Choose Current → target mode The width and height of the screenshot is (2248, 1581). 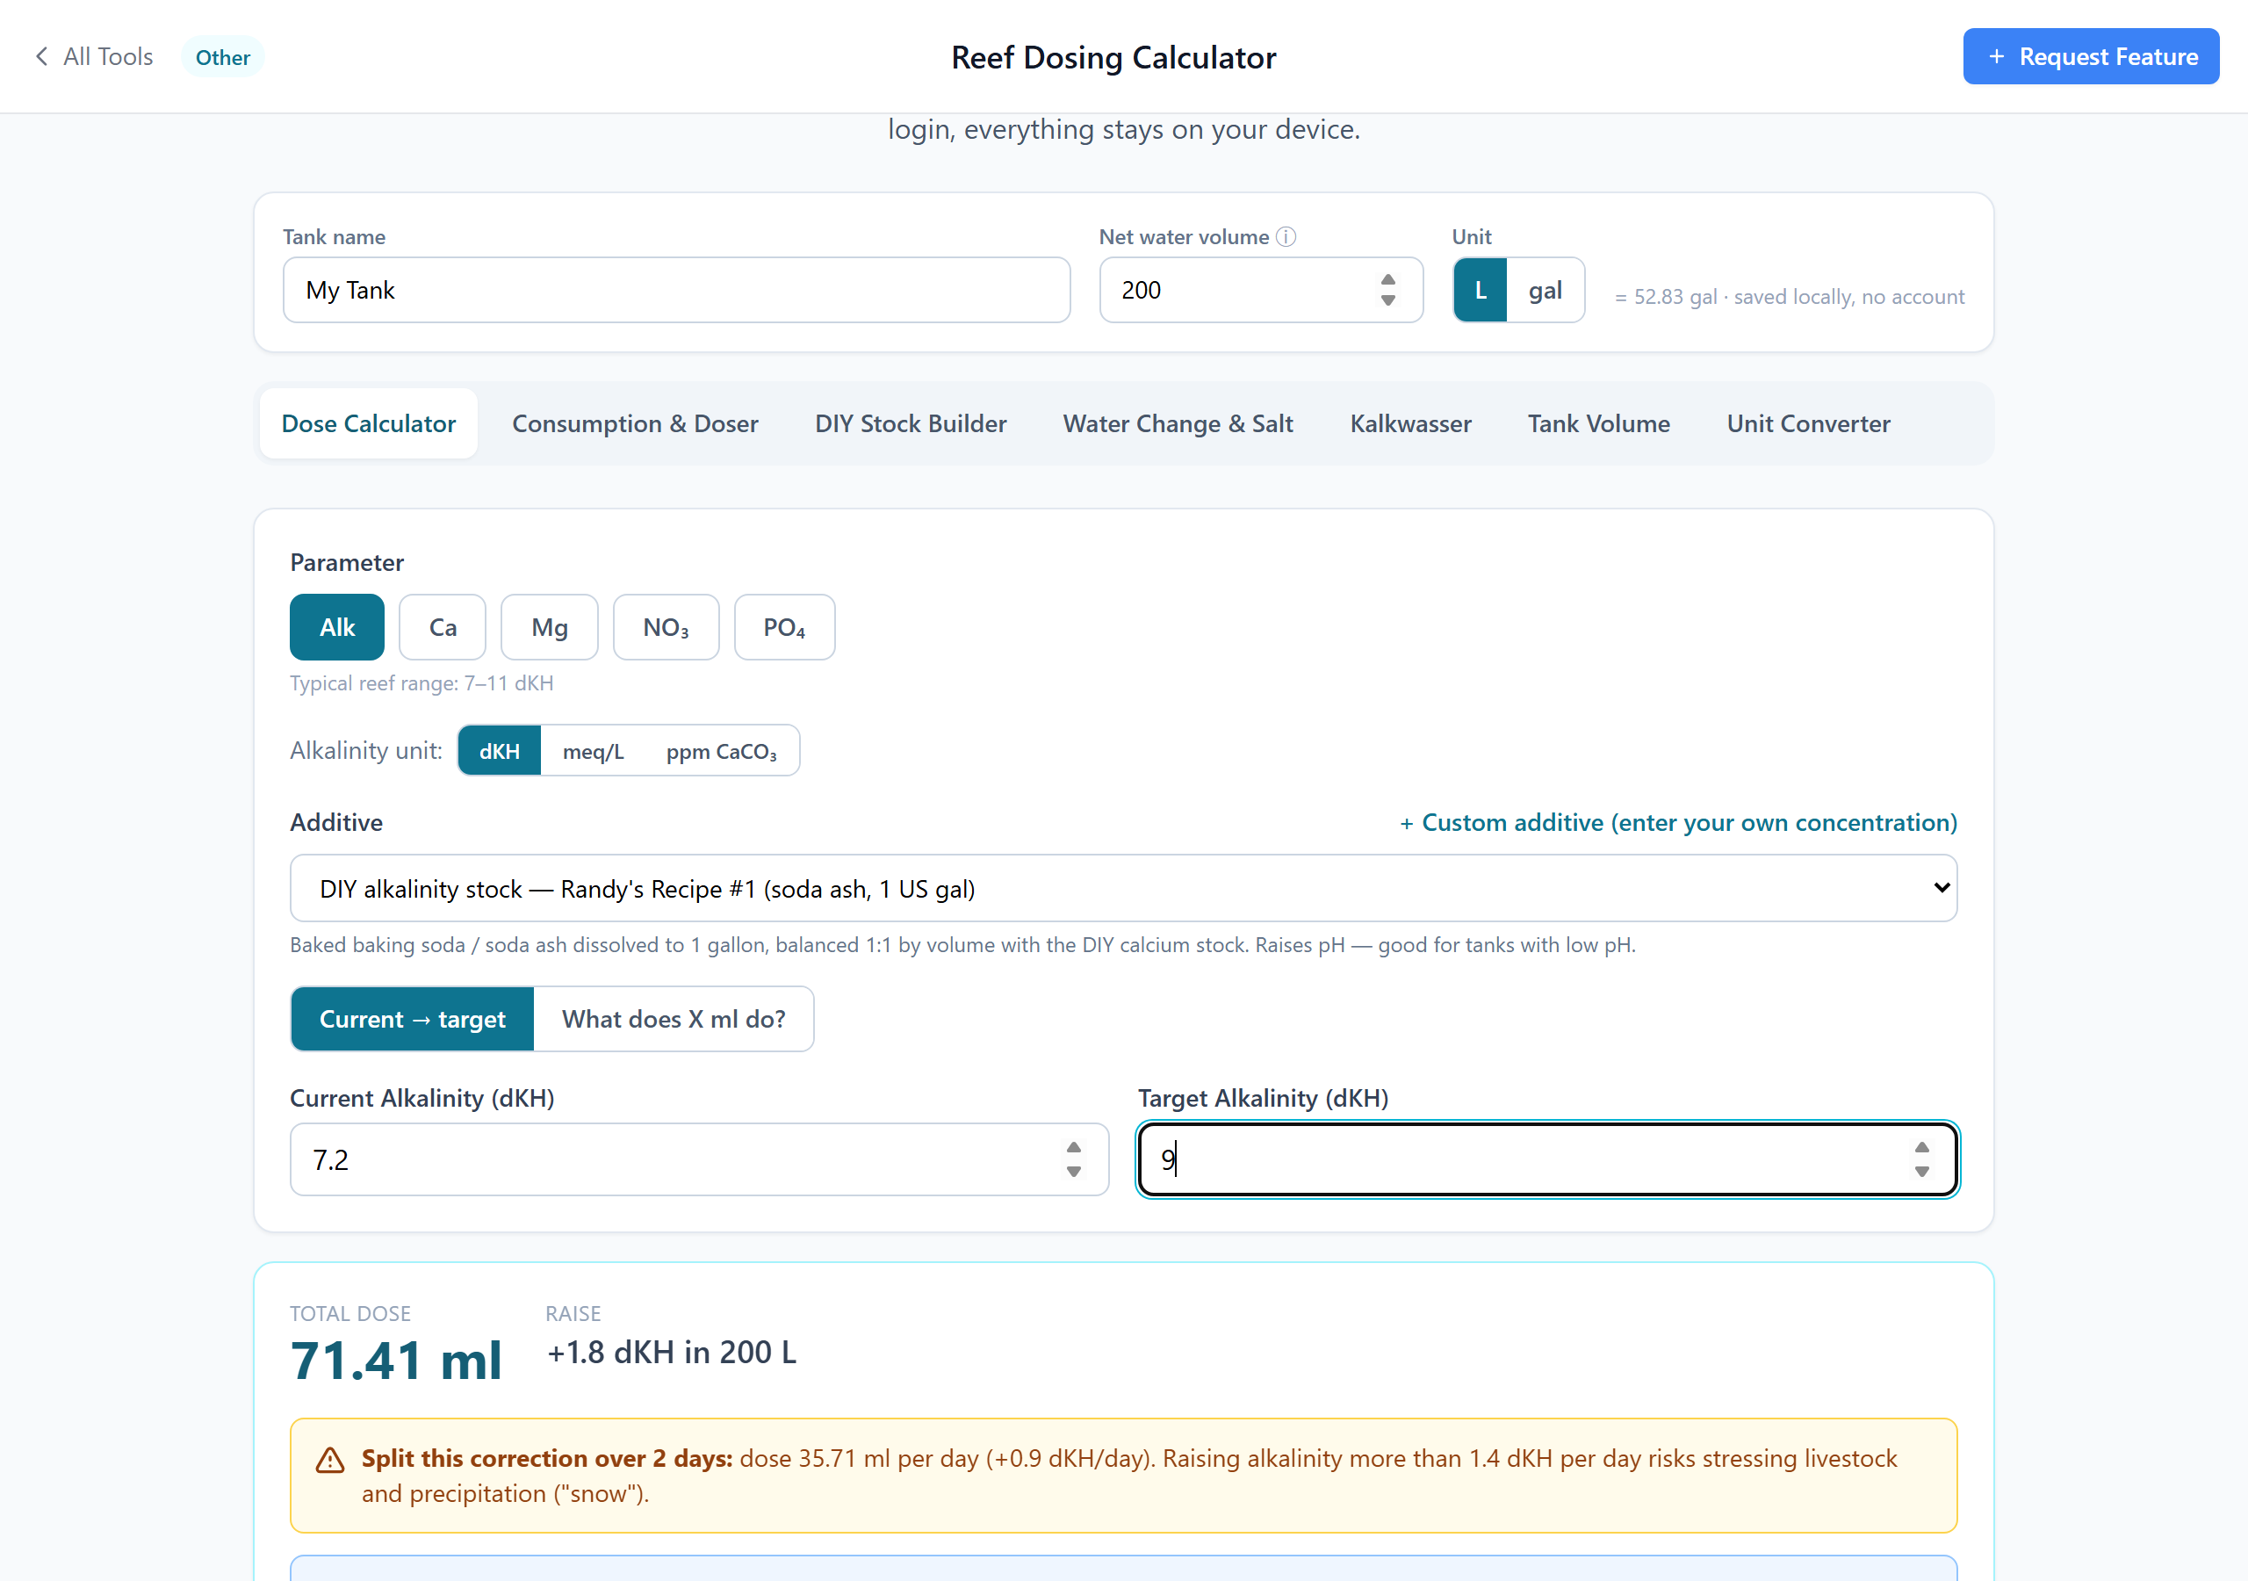pyautogui.click(x=412, y=1019)
